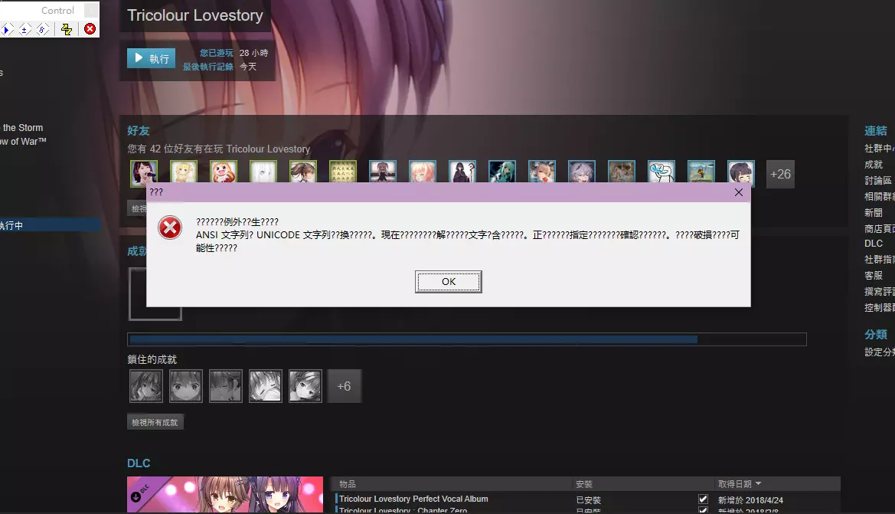Viewport: 895px width, 514px height.
Task: Open 討論區 discussions link
Action: point(878,181)
